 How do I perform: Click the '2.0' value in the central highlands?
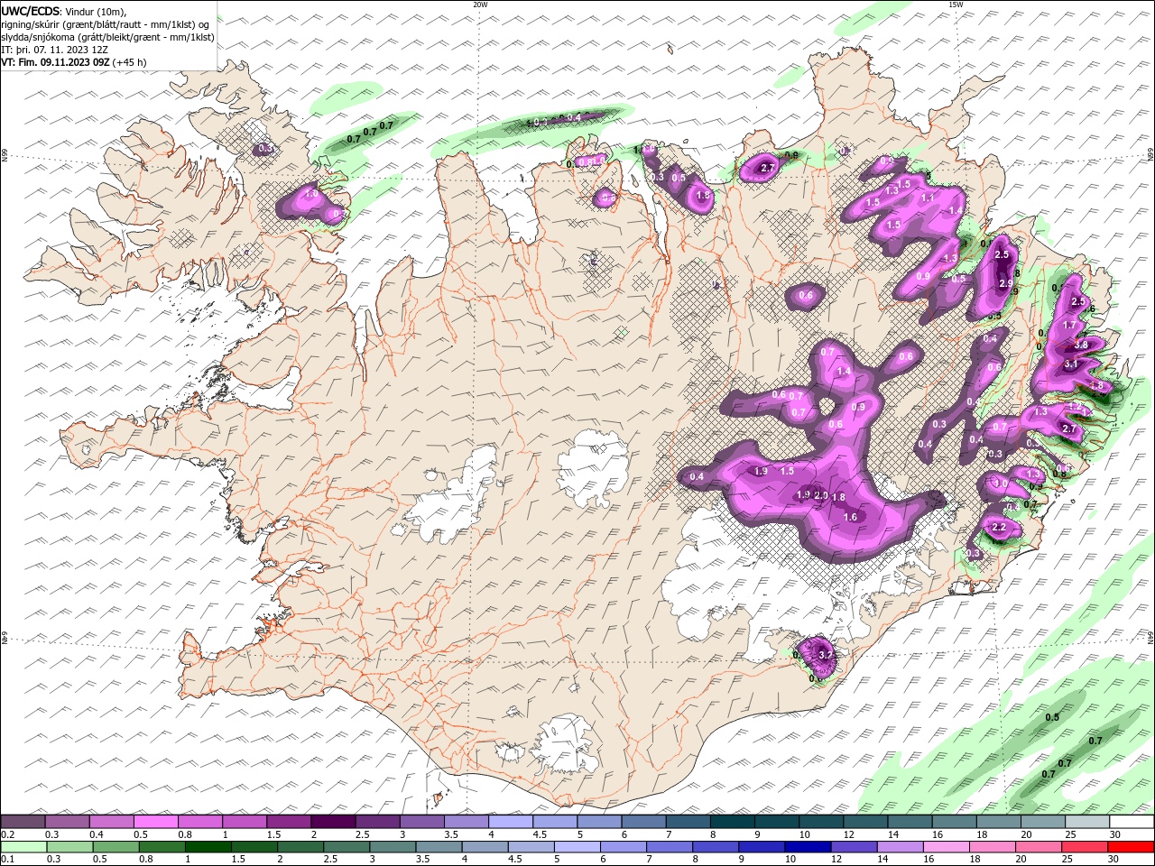click(821, 495)
